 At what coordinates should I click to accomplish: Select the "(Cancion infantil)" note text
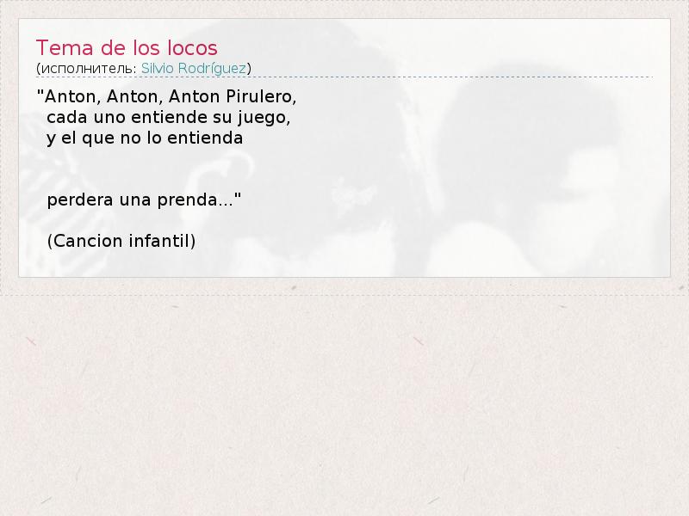pyautogui.click(x=121, y=241)
